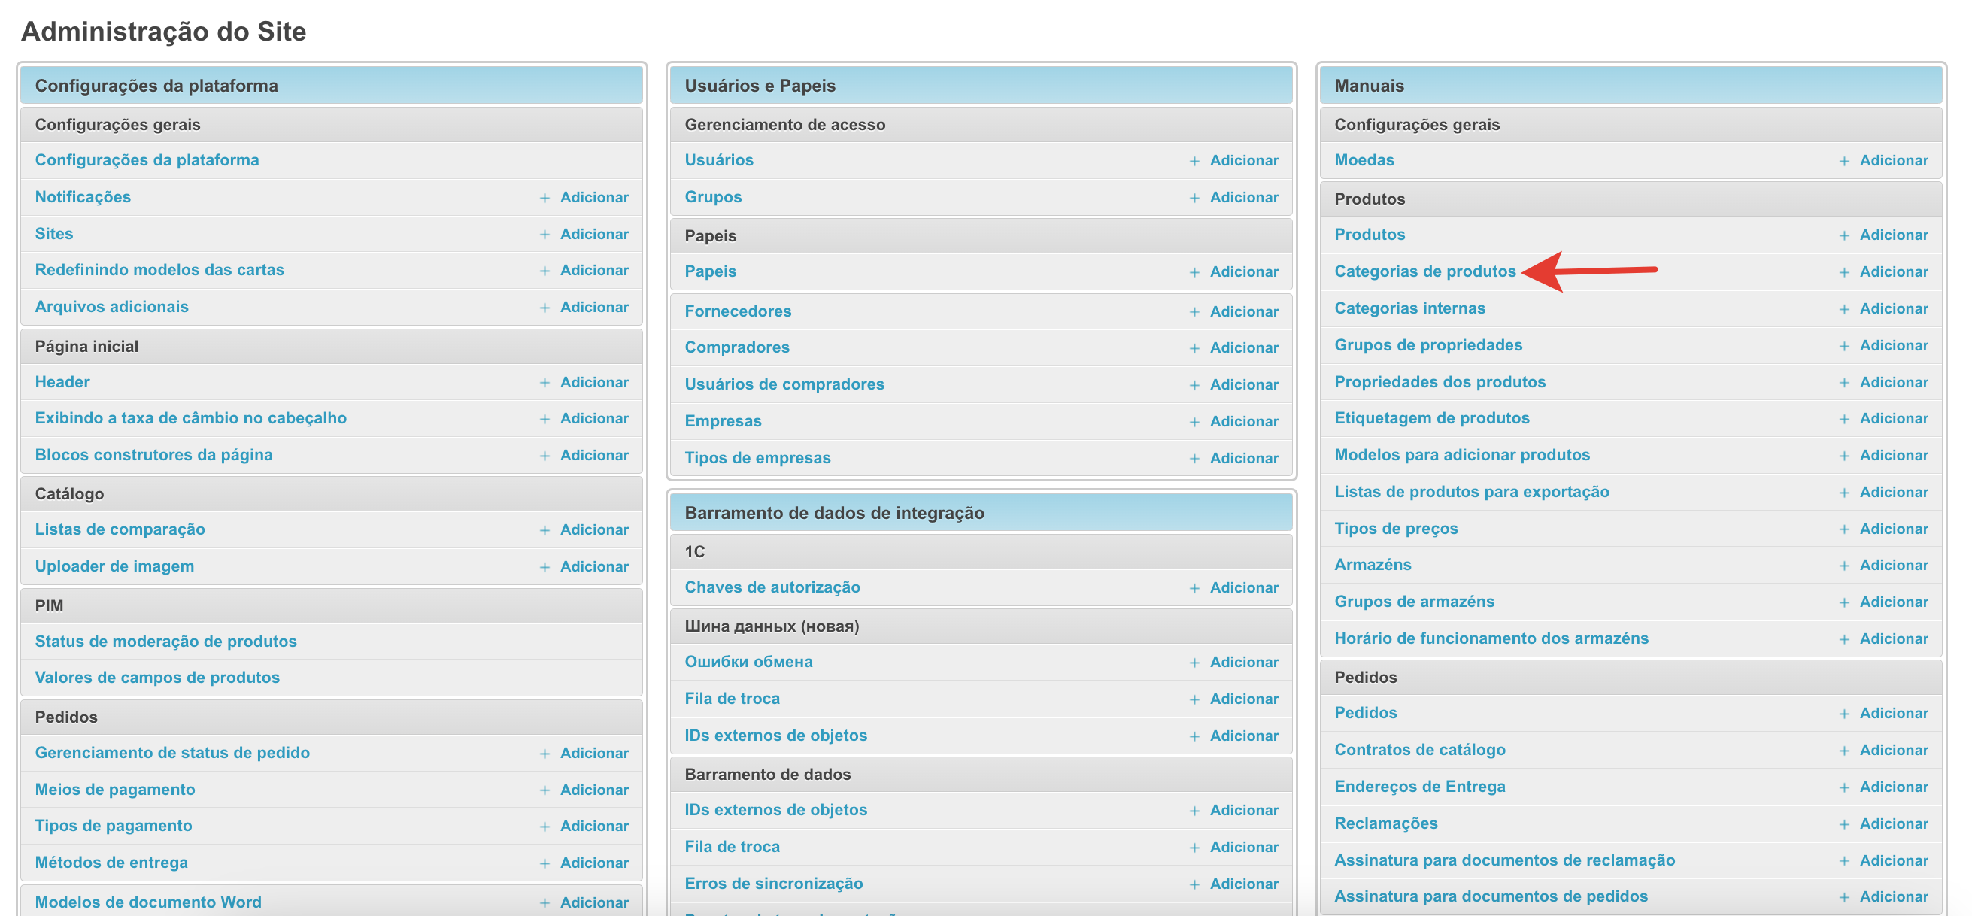Click Adicionar next to Papeis
Image resolution: width=1972 pixels, height=916 pixels.
tap(1243, 271)
